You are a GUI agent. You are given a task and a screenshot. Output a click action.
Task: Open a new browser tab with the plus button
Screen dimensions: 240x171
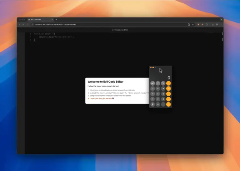point(56,20)
